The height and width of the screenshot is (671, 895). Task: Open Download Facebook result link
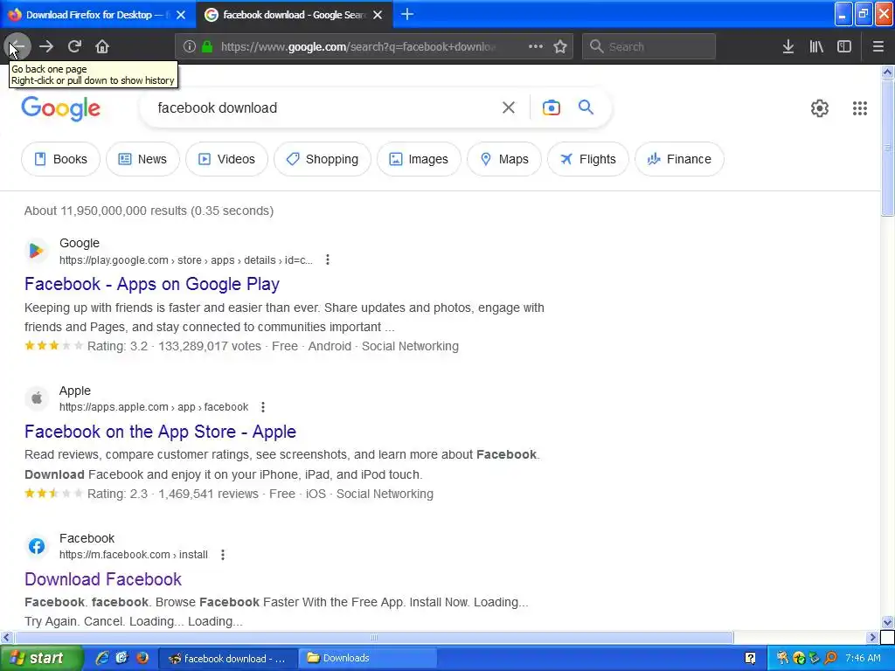[x=103, y=580]
